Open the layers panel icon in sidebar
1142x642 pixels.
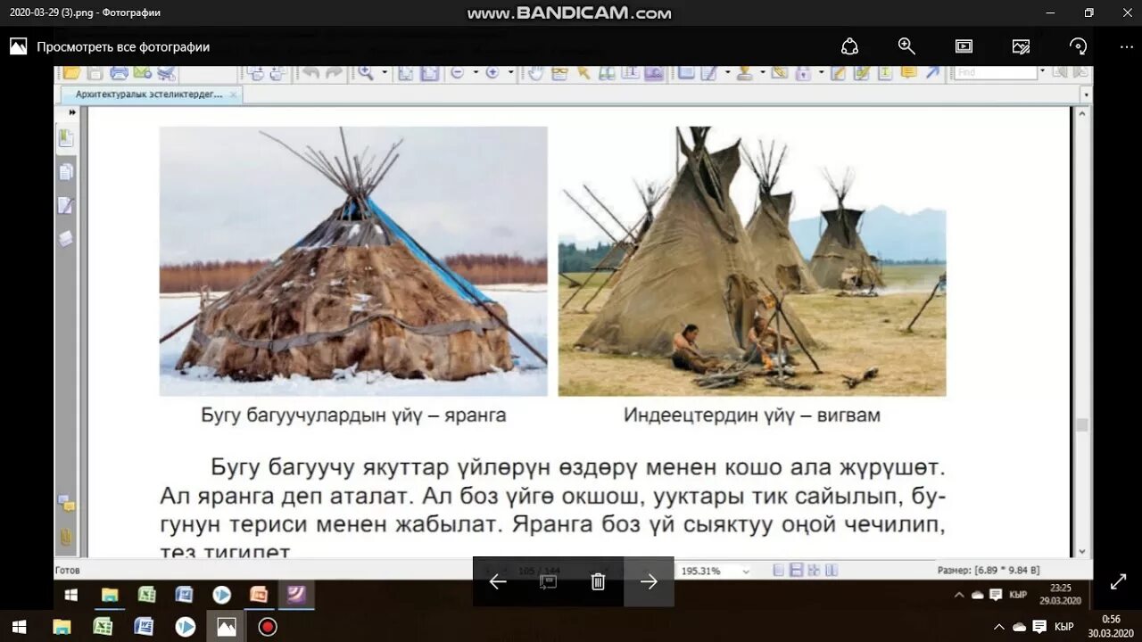pos(66,239)
